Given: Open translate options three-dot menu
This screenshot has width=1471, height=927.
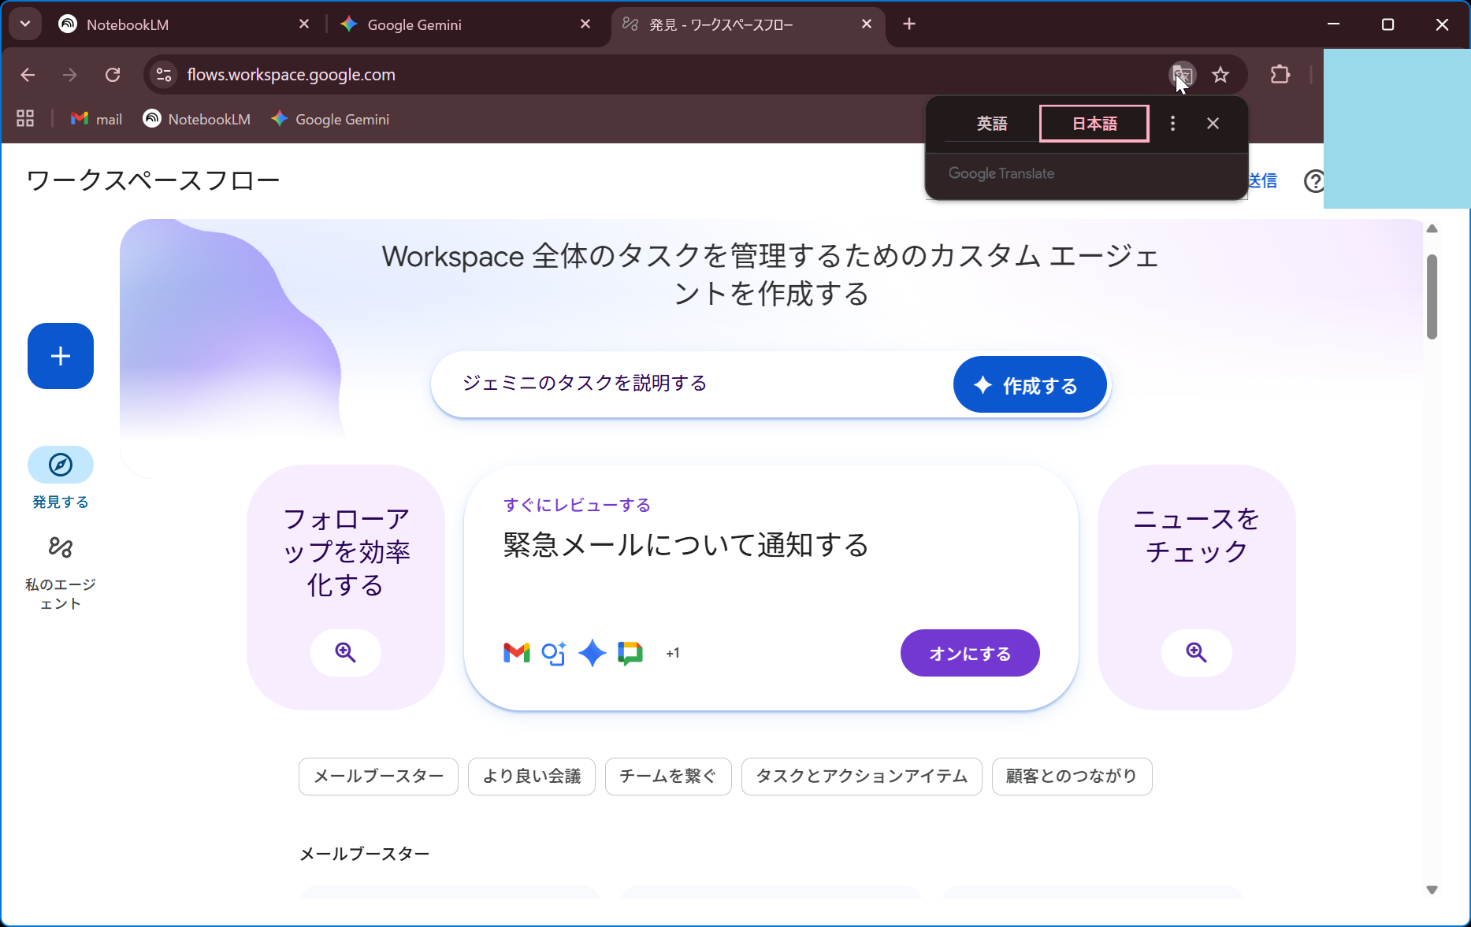Looking at the screenshot, I should [x=1172, y=124].
